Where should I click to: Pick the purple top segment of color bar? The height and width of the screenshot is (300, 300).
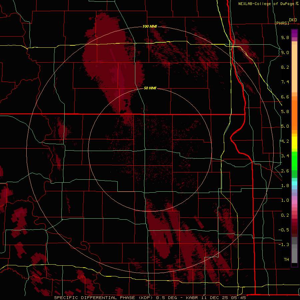[294, 33]
